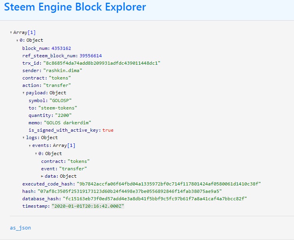Open the as_json link
The width and height of the screenshot is (294, 240).
pos(20,228)
